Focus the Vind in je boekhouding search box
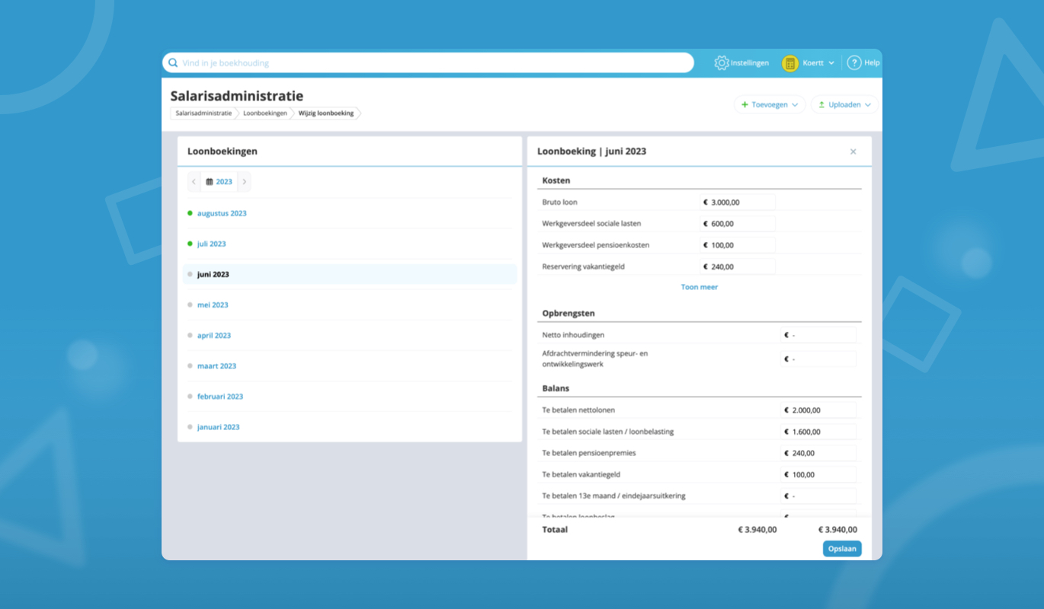Screen dimensions: 1044x609 434,63
